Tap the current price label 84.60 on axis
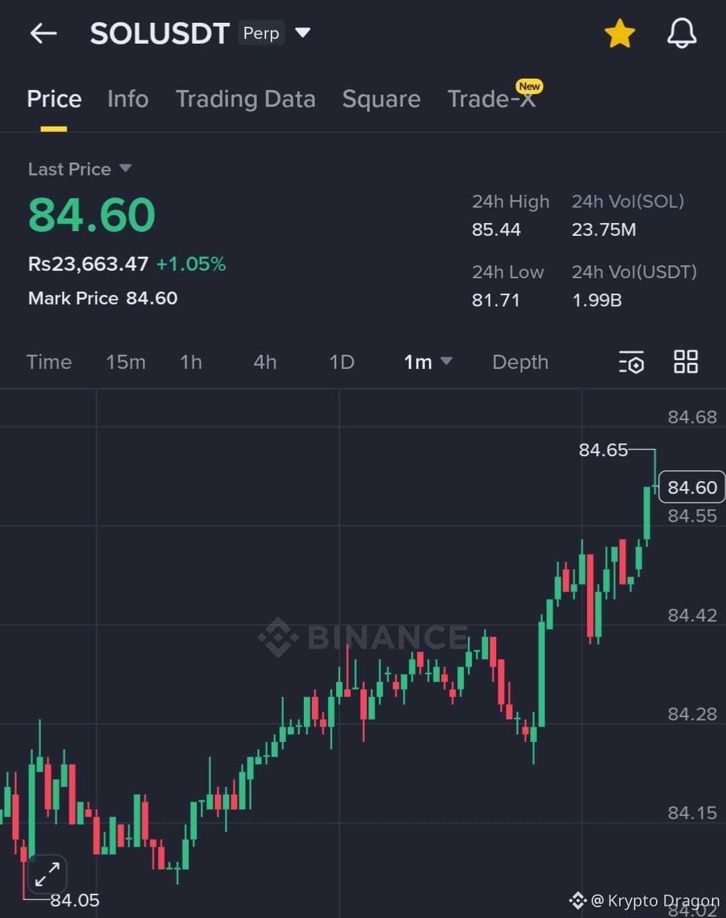The height and width of the screenshot is (918, 726). click(x=692, y=487)
